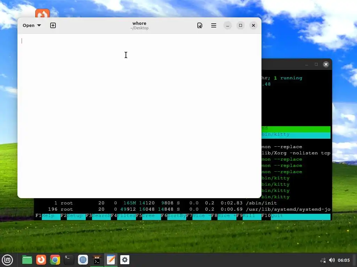This screenshot has width=357, height=267.
Task: Select the /sbin/init process row
Action: pos(183,203)
